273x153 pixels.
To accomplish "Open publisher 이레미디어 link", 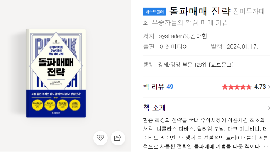I will [x=173, y=46].
